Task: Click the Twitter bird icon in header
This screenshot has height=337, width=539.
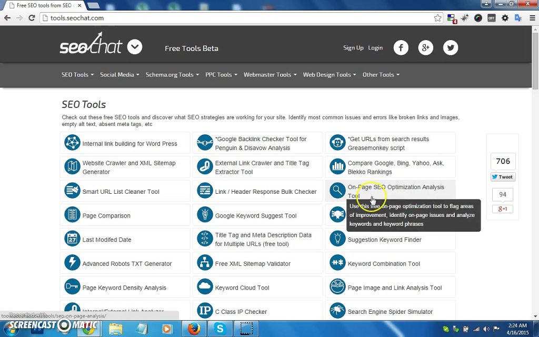Action: 450,48
